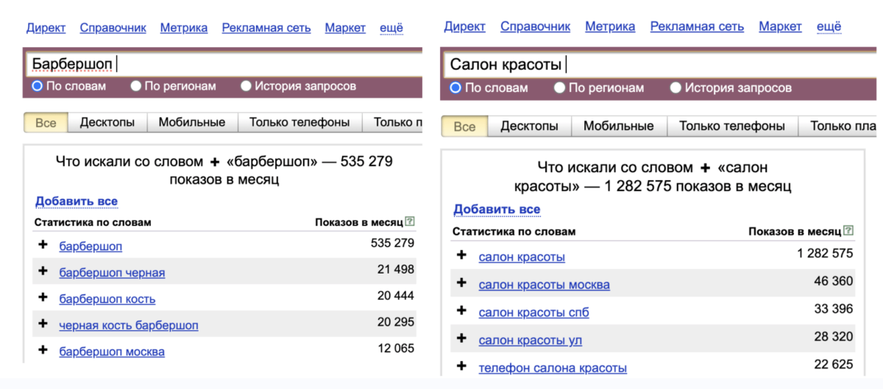The image size is (883, 389).
Task: Focus the search field containing 'Салон красоты'
Action: (x=662, y=65)
